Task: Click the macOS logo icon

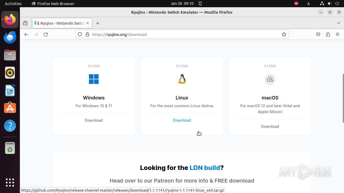Action: point(270,79)
